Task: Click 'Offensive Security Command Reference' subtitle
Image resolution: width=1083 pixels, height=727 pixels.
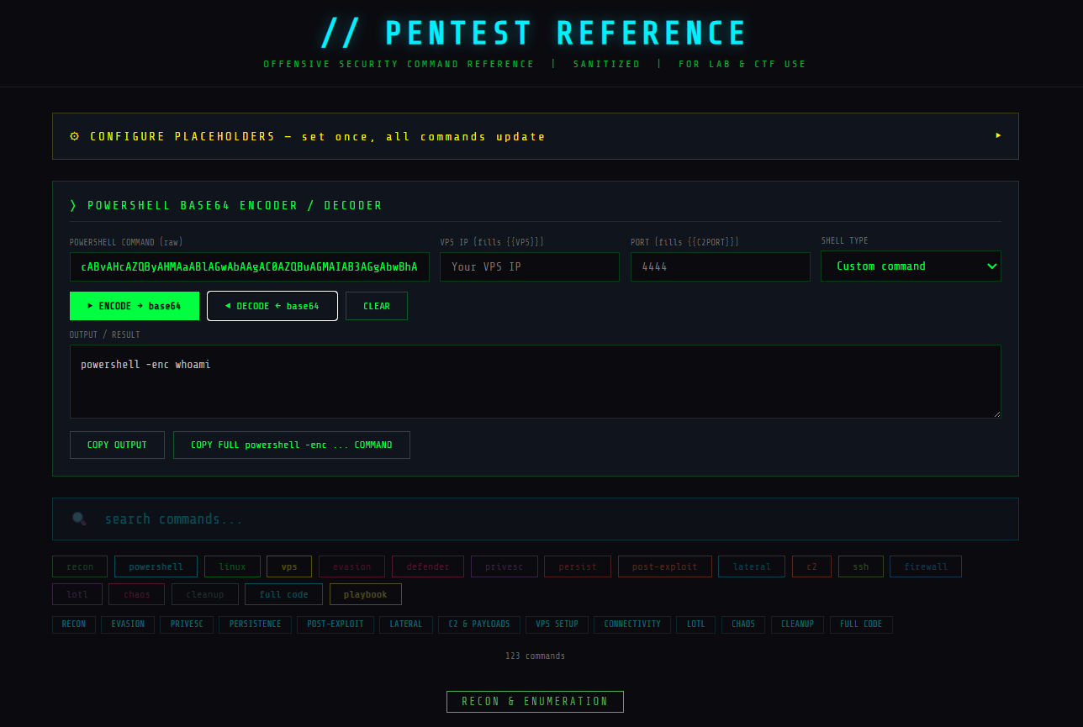Action: (399, 64)
